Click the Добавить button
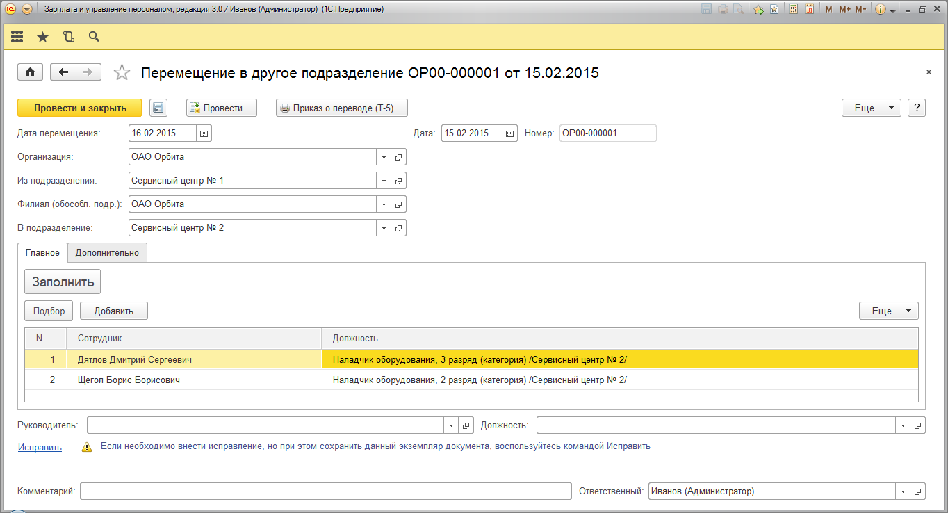 click(x=114, y=311)
